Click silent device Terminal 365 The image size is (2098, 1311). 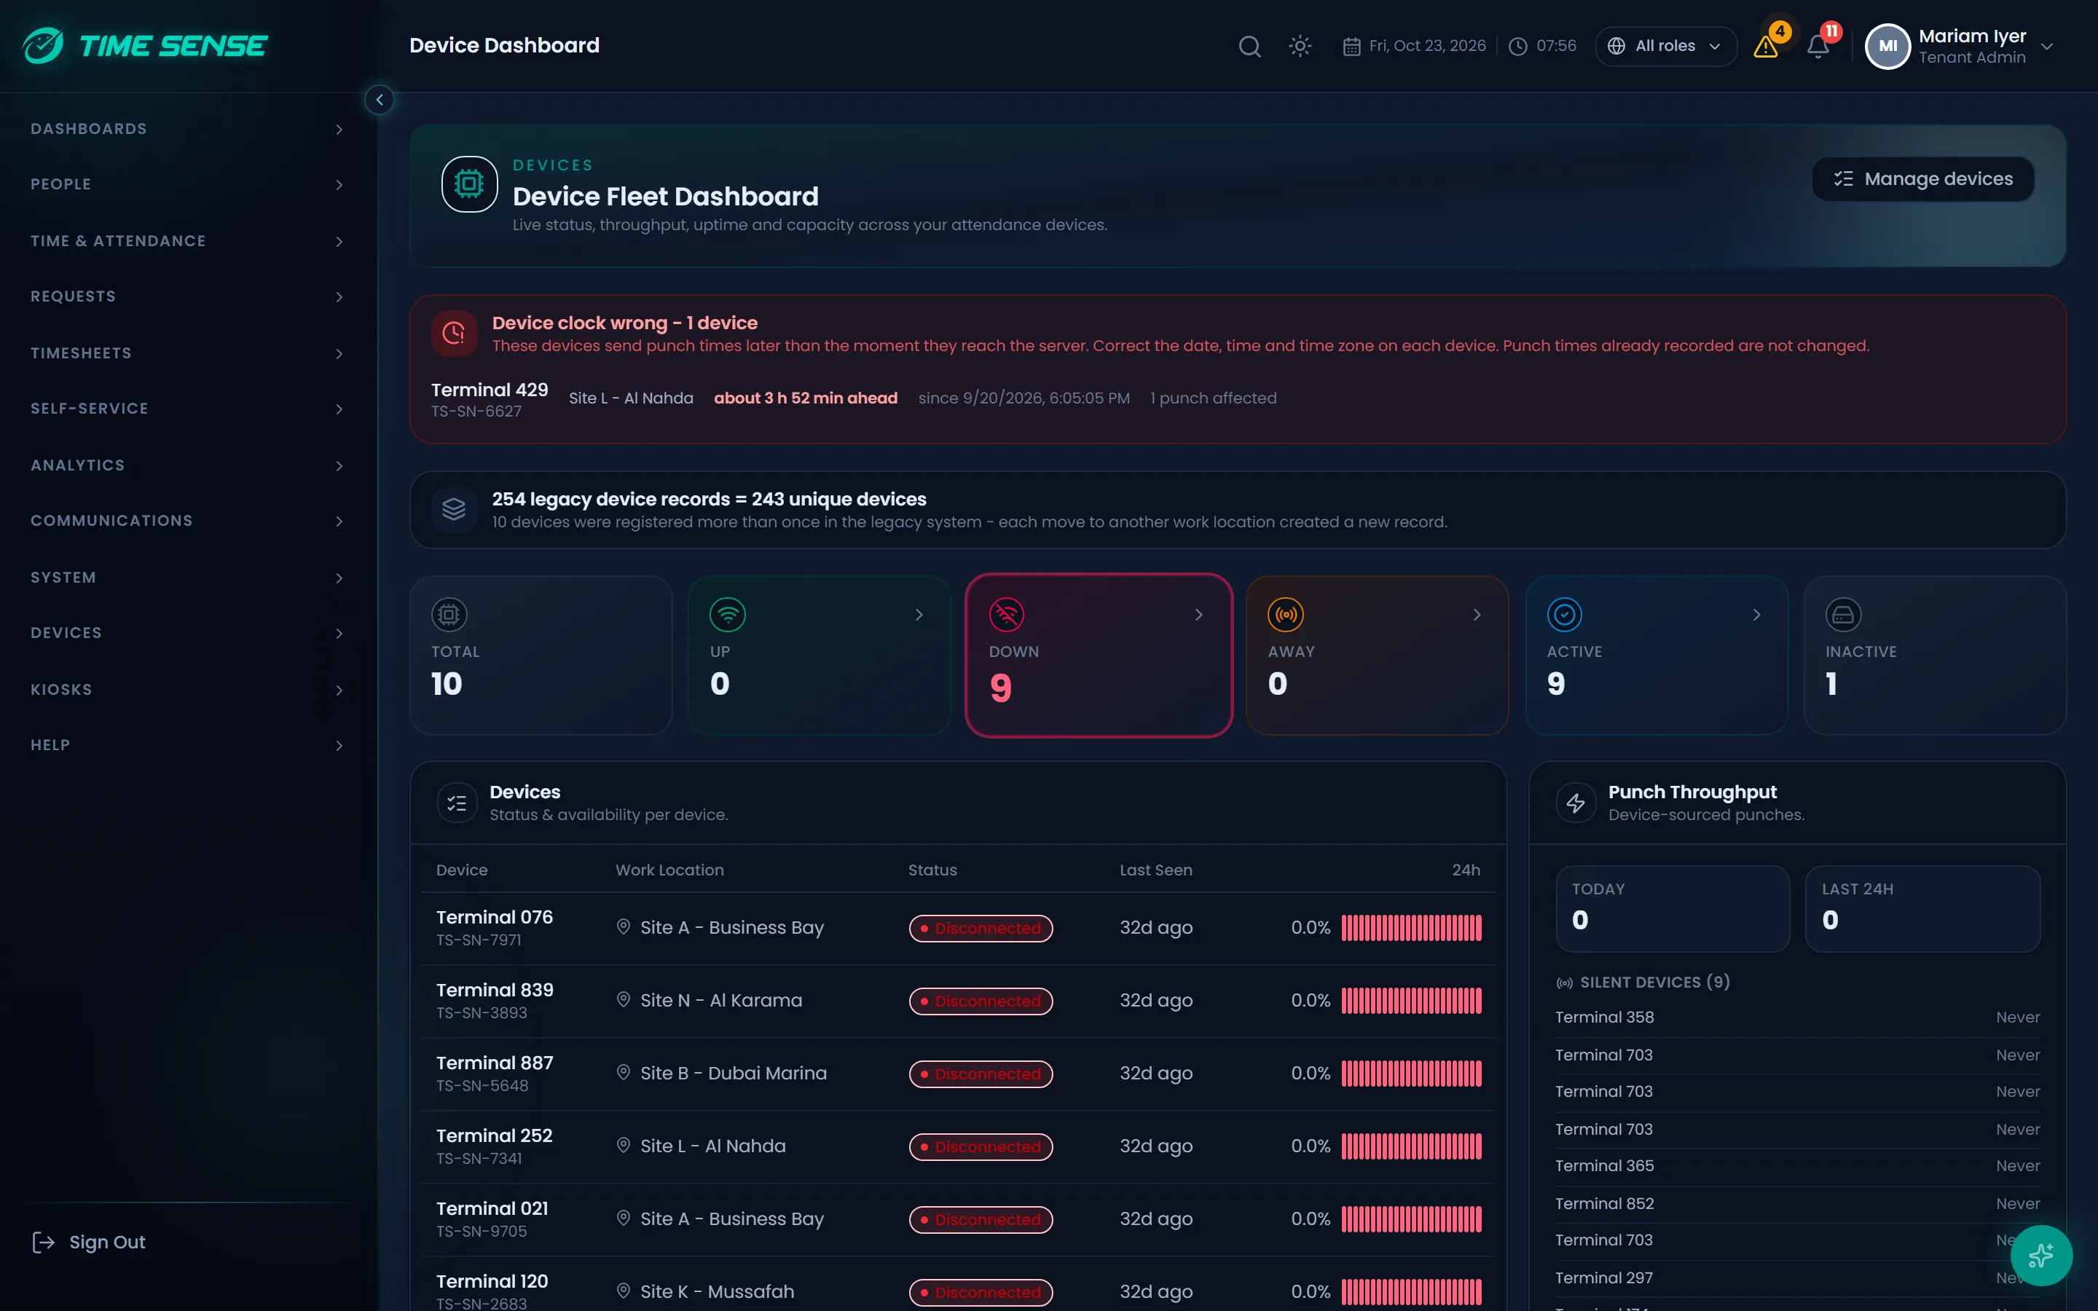tap(1604, 1165)
